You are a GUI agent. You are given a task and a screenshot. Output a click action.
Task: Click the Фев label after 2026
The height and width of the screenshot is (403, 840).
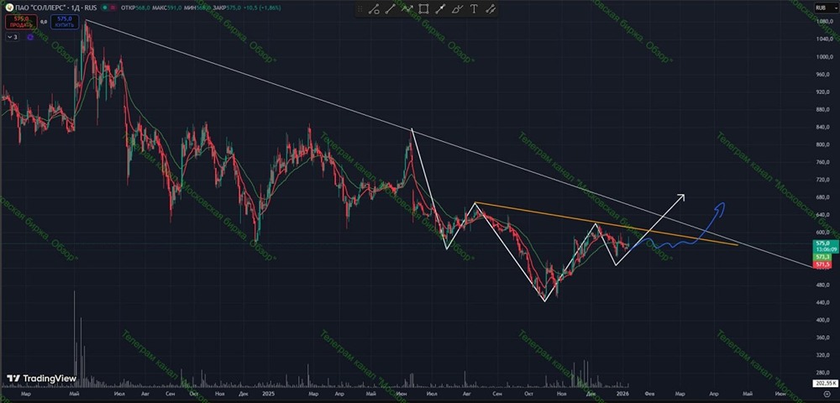(649, 393)
